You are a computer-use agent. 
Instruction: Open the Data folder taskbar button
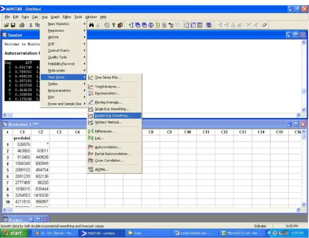tap(148, 233)
